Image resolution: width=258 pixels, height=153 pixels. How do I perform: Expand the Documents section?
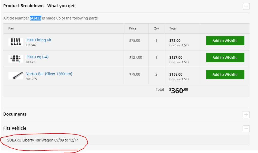pyautogui.click(x=246, y=115)
